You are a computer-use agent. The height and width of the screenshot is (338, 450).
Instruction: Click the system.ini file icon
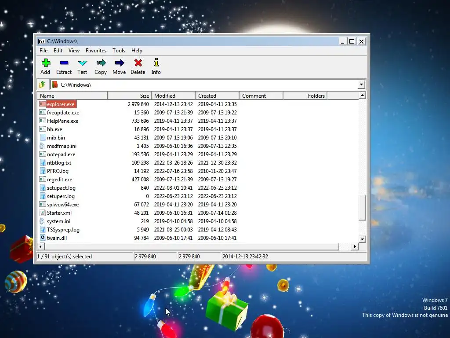[x=43, y=221]
